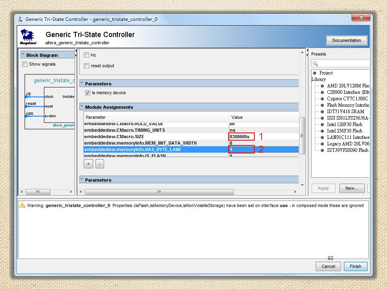The width and height of the screenshot is (387, 290).
Task: Edit the CMacro.SIZE value 8388608u
Action: pos(241,137)
